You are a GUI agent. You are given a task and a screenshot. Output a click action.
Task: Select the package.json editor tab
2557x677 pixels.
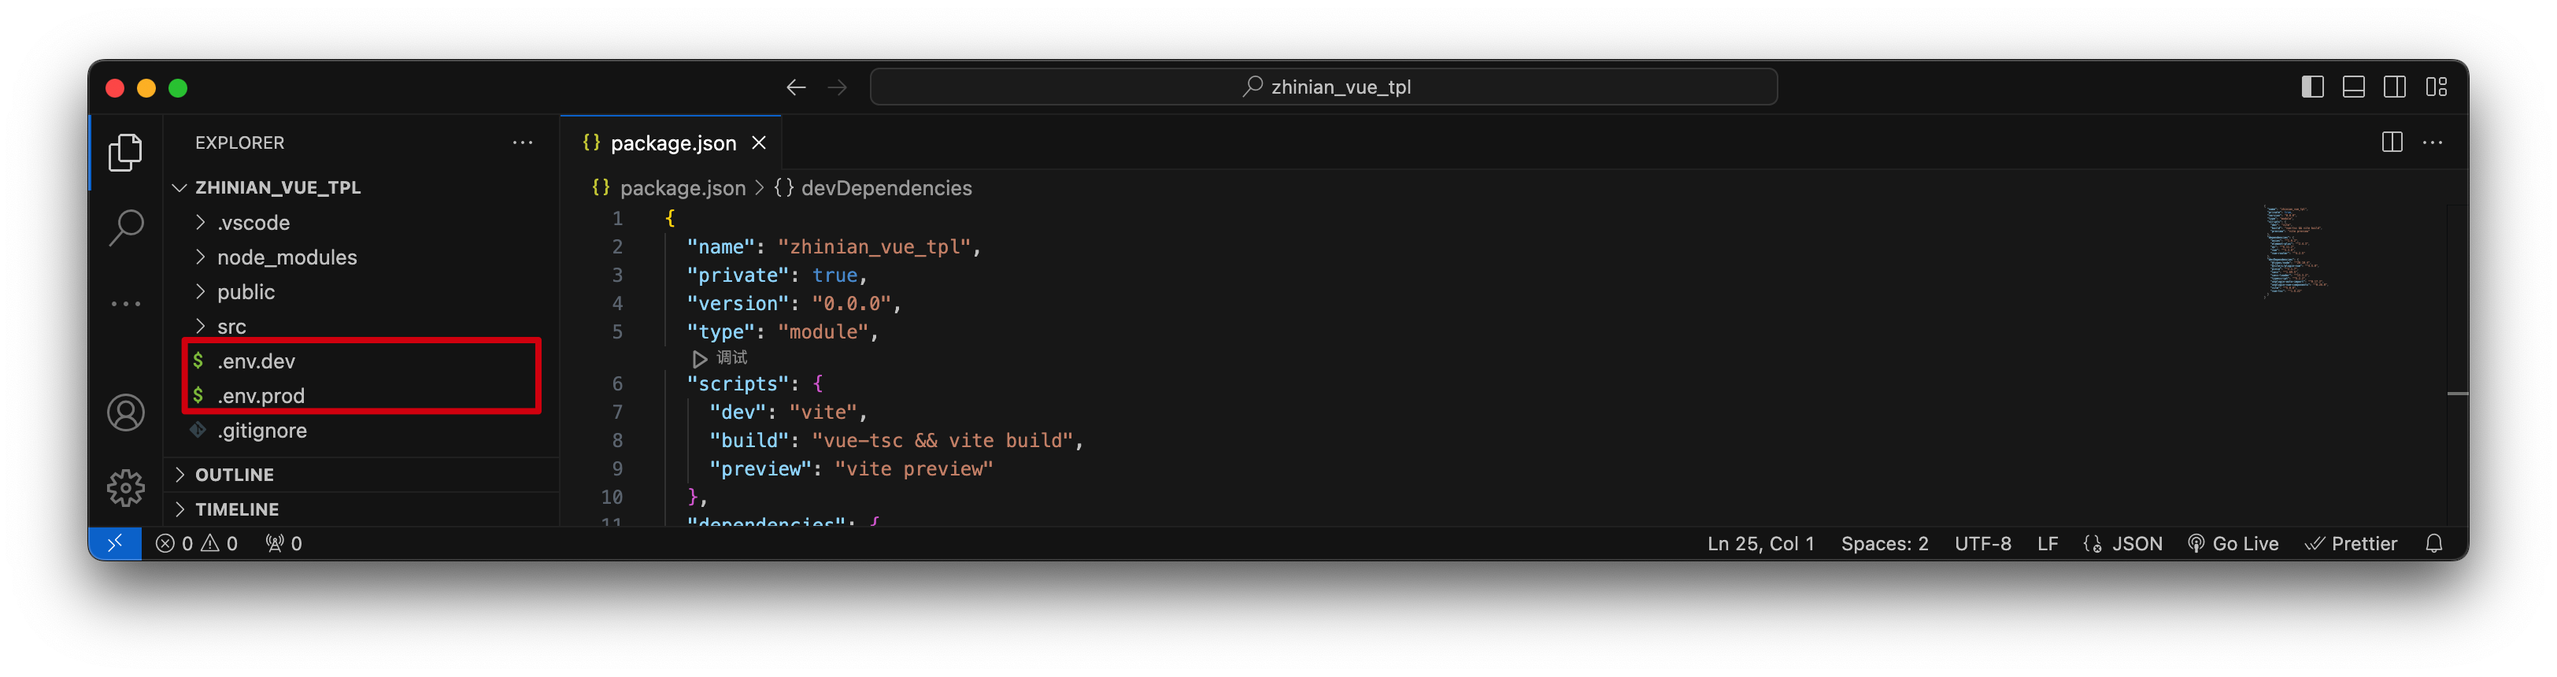pyautogui.click(x=672, y=143)
